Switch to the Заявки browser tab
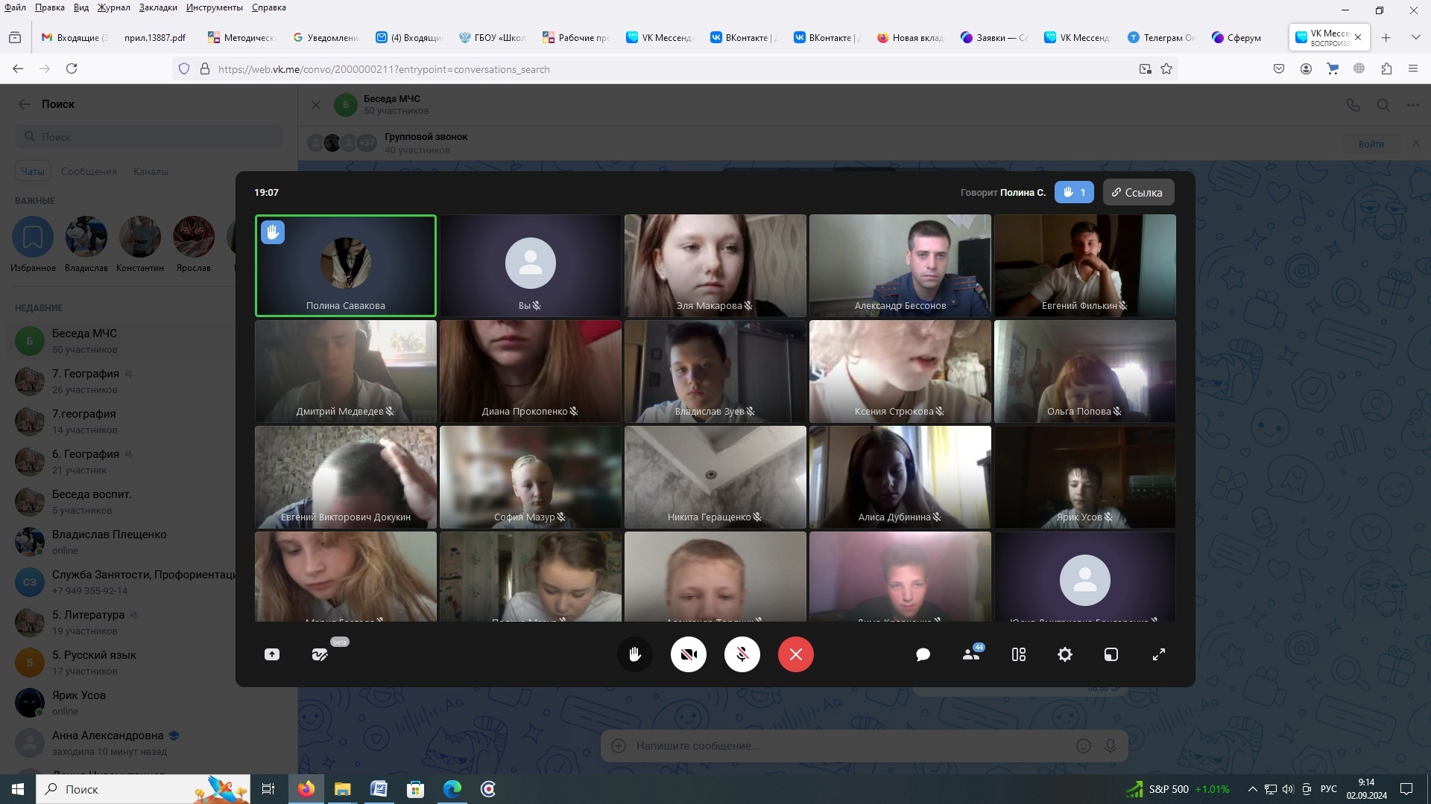The height and width of the screenshot is (804, 1431). pos(995,37)
